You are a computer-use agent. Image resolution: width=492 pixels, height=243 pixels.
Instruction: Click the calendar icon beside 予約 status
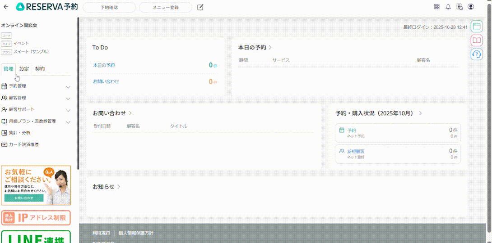pyautogui.click(x=342, y=130)
